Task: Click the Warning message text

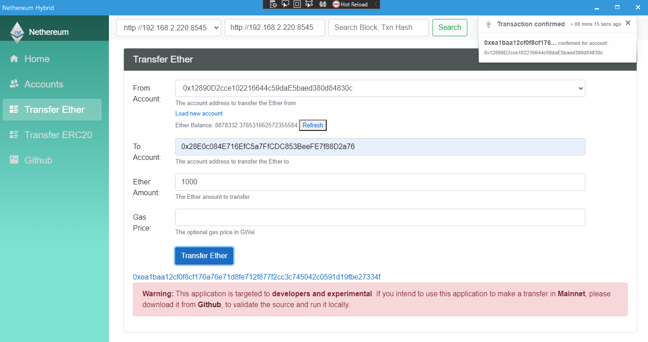Action: [377, 299]
